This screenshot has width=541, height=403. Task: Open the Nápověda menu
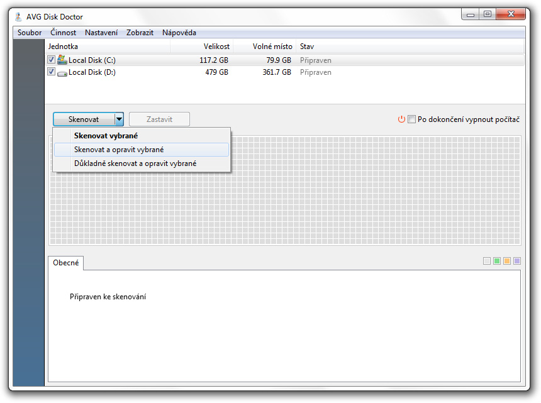179,33
